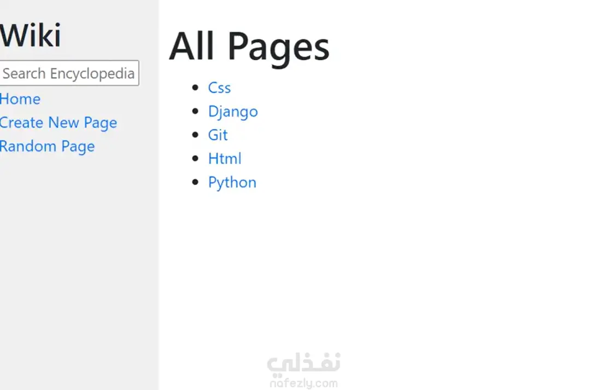The height and width of the screenshot is (390, 608).
Task: Click blank white area below the Python entry
Action: 383,263
